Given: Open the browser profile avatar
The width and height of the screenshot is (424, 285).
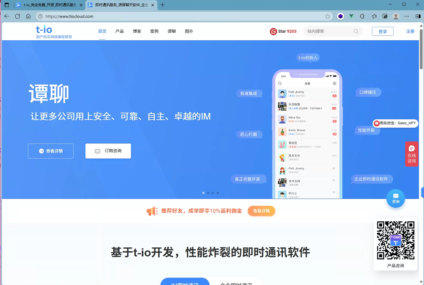Looking at the screenshot, I should pyautogui.click(x=396, y=16).
